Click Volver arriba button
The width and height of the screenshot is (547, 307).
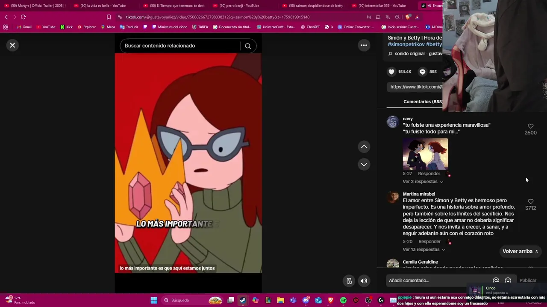tap(520, 251)
